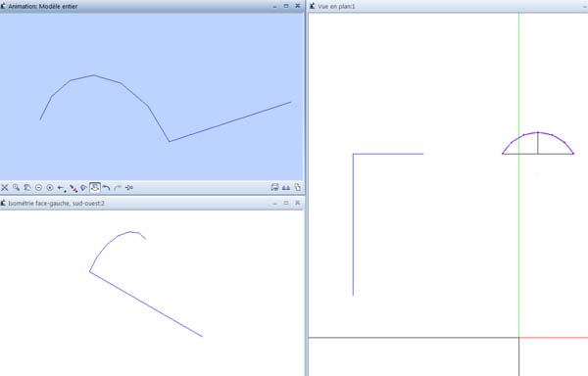Viewport: 588px width, 376px height.
Task: Maximize the Animation window
Action: [x=286, y=6]
